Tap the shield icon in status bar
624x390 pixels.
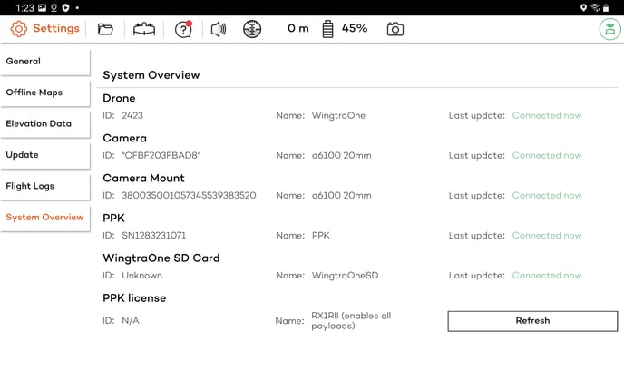(65, 7)
